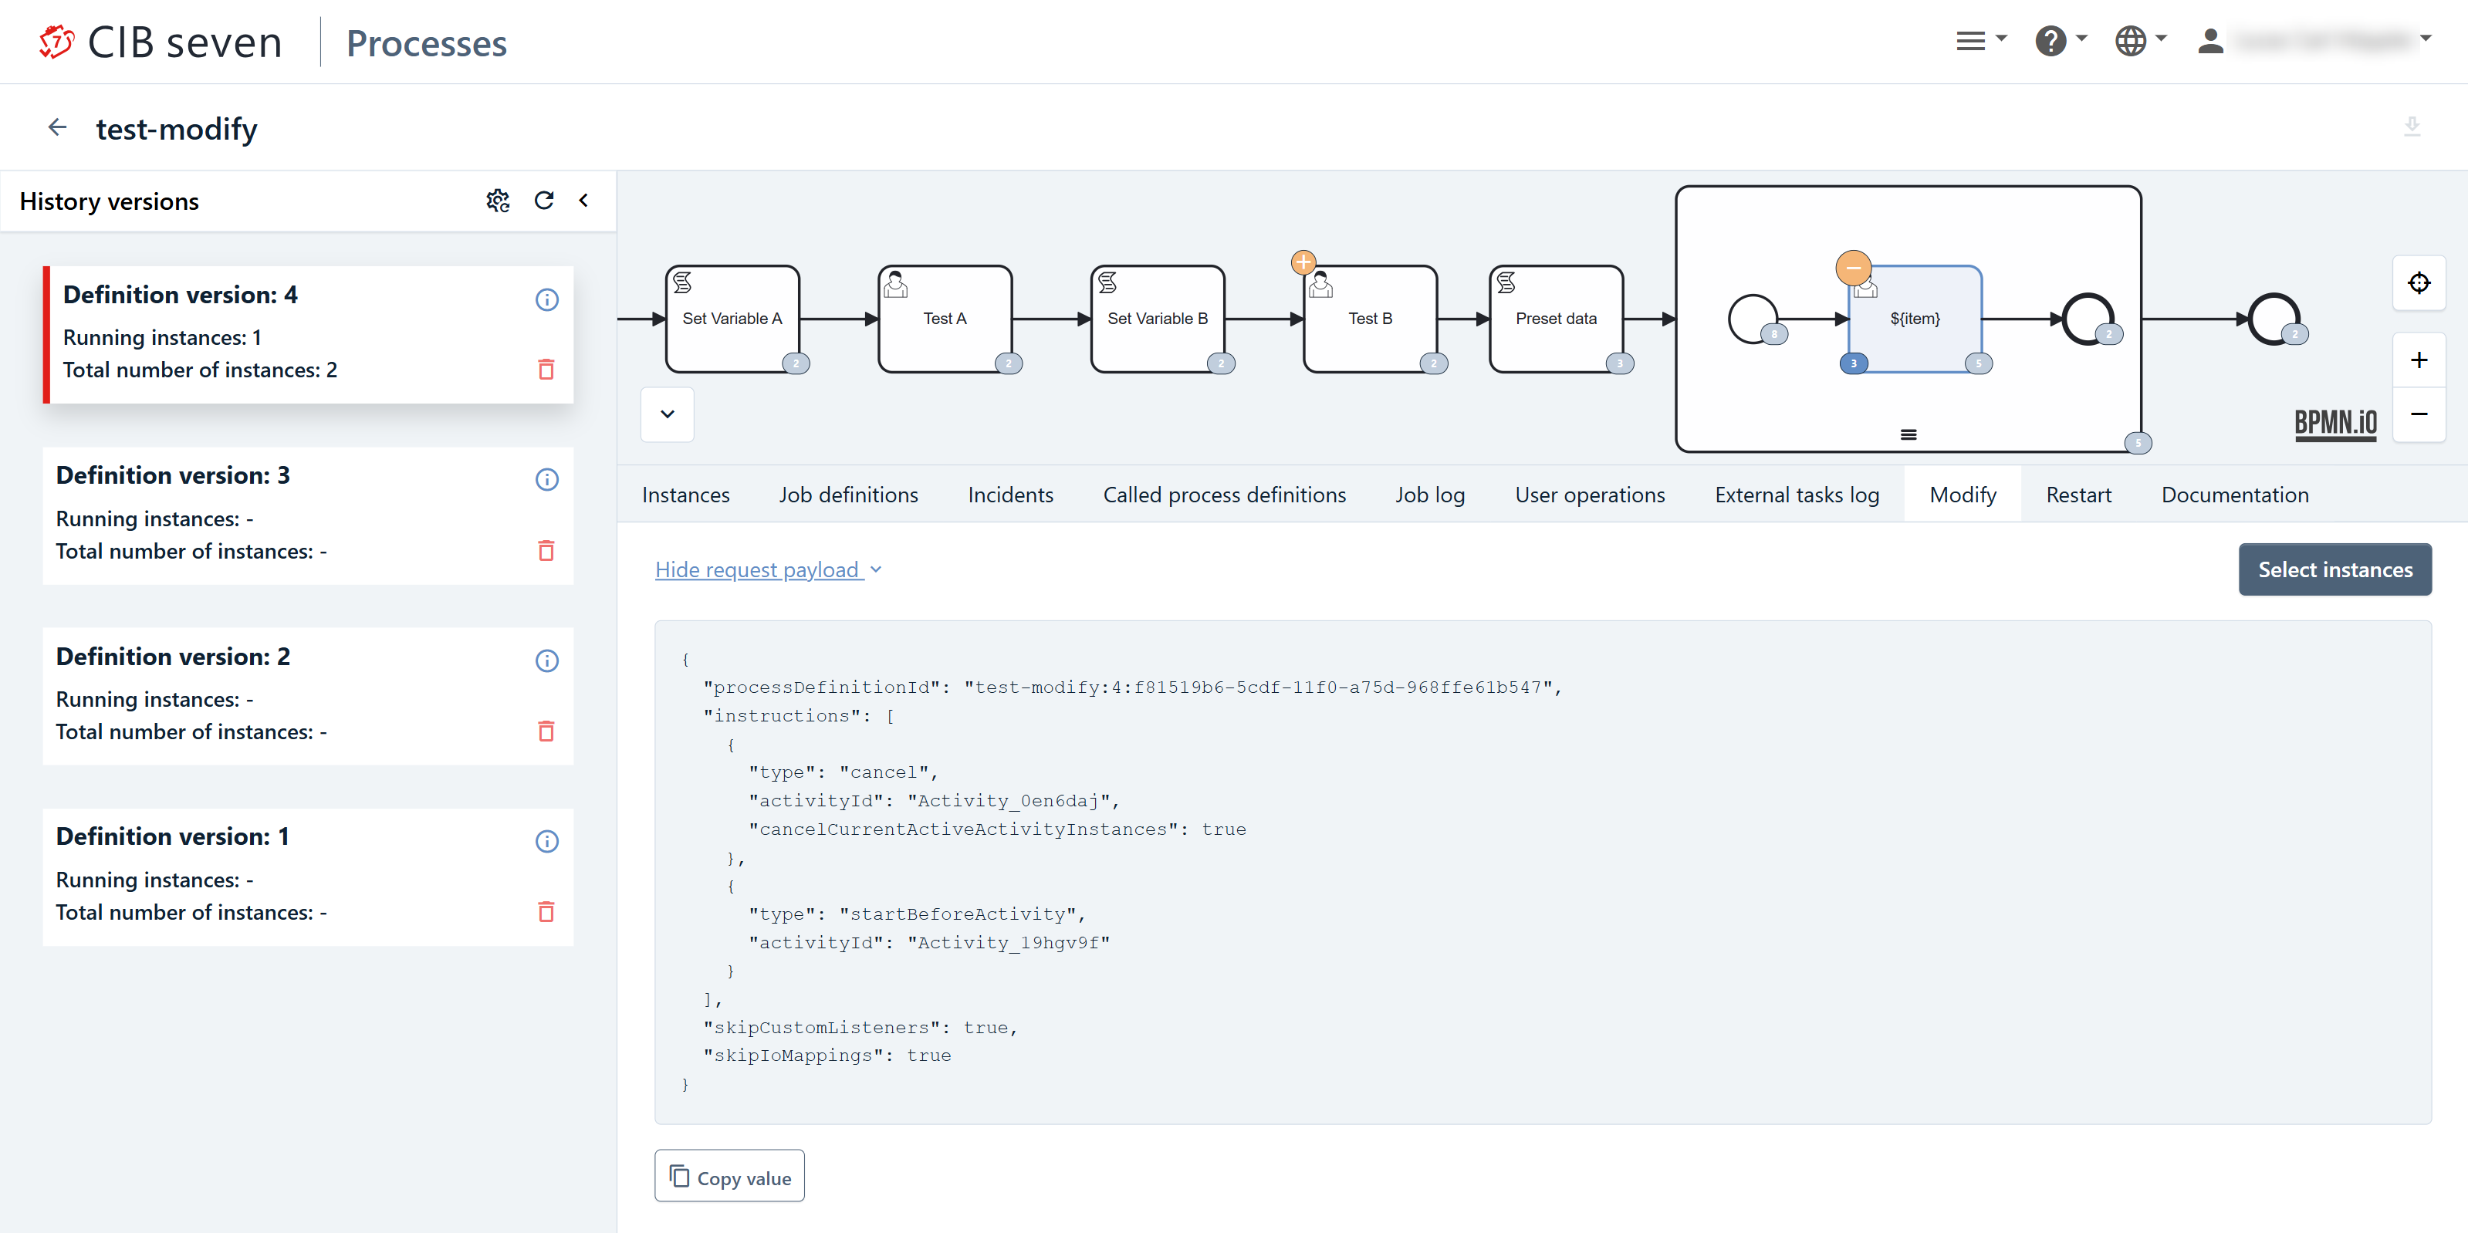This screenshot has width=2468, height=1233.
Task: Show info for Definition version 3
Action: [546, 479]
